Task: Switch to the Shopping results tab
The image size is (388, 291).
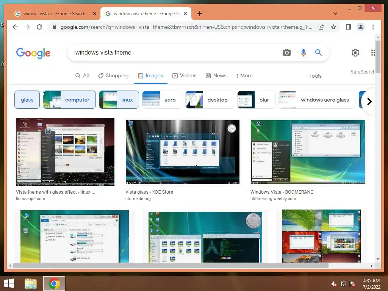Action: click(x=113, y=75)
